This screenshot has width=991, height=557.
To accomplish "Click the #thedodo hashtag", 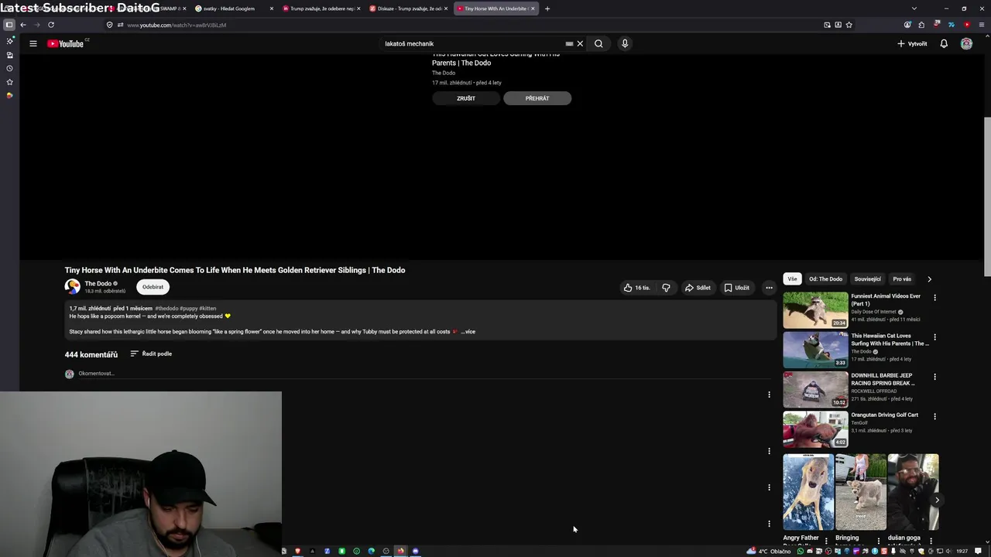I will click(166, 309).
